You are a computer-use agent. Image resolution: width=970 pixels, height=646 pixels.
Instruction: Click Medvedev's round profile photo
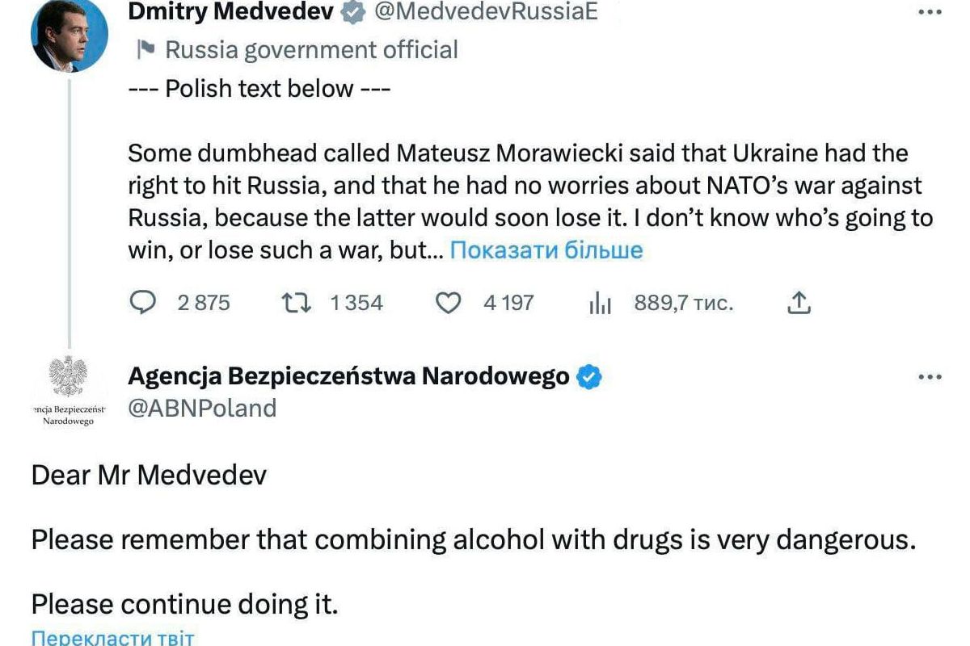click(69, 36)
